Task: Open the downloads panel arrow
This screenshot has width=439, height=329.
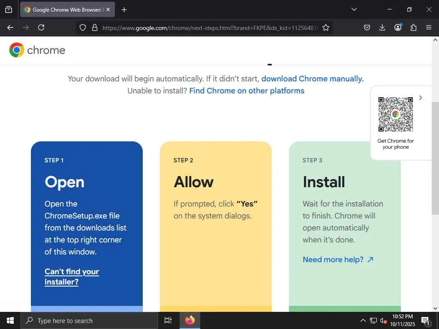Action: tap(382, 27)
